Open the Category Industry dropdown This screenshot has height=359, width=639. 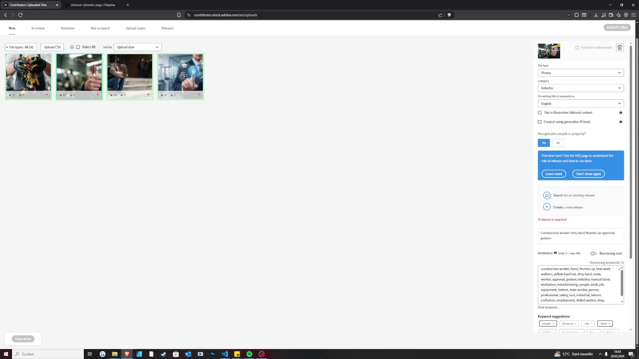point(580,88)
